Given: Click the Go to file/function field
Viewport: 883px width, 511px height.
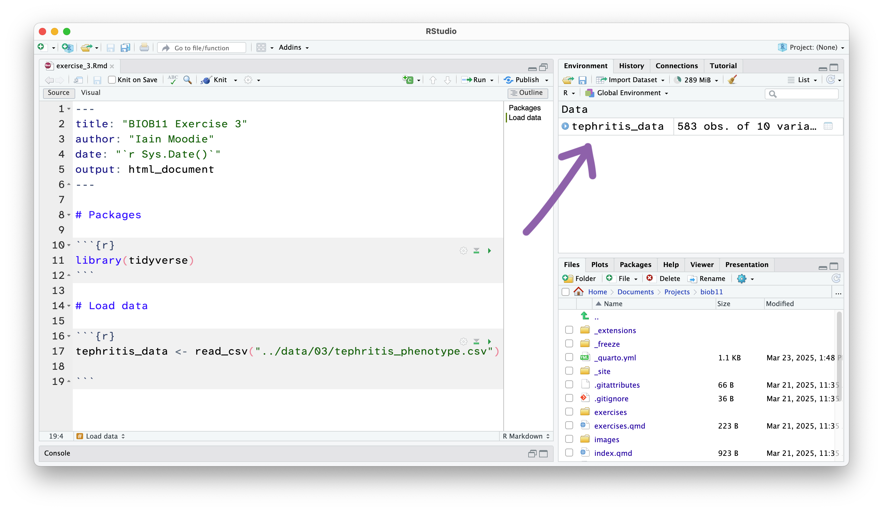Looking at the screenshot, I should pos(202,48).
